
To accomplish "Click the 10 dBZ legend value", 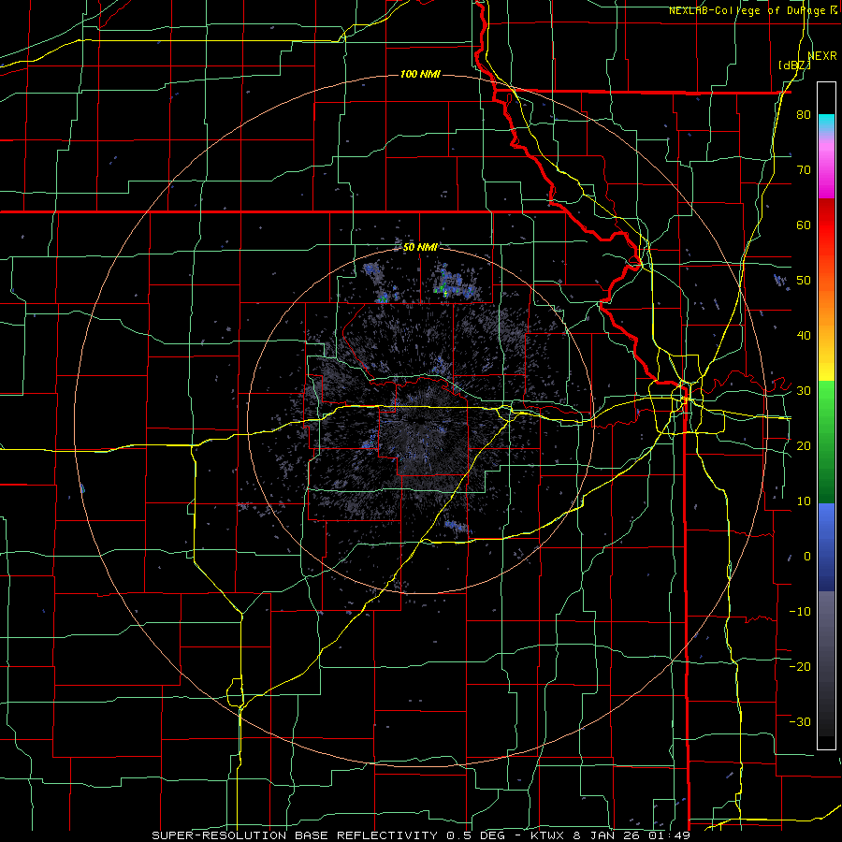I will point(804,501).
